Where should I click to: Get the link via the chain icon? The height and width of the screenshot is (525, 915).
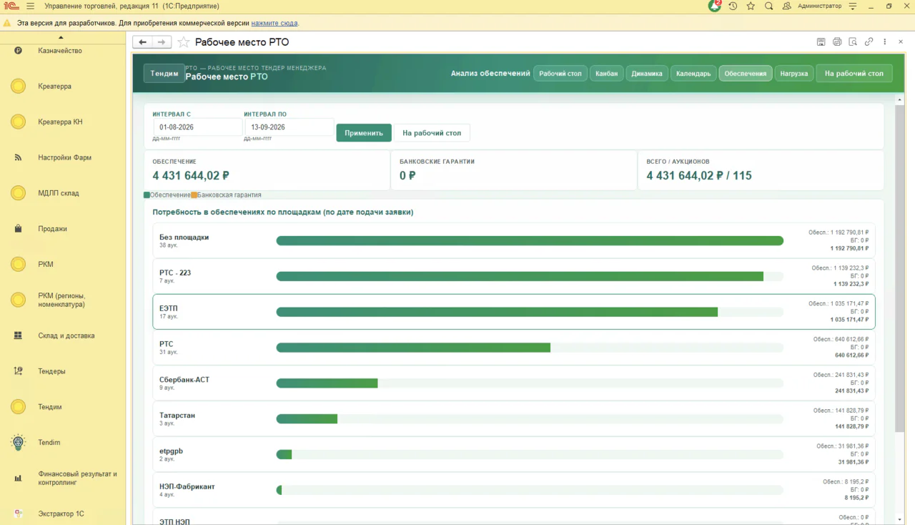pos(869,42)
